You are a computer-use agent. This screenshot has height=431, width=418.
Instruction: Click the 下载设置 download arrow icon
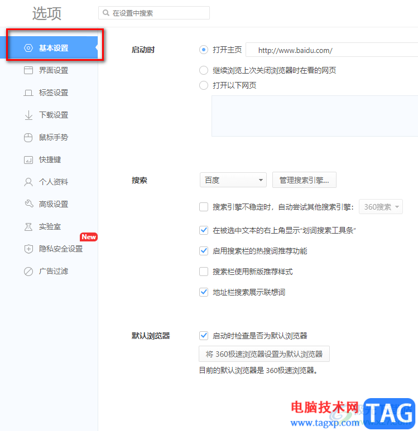pyautogui.click(x=28, y=115)
